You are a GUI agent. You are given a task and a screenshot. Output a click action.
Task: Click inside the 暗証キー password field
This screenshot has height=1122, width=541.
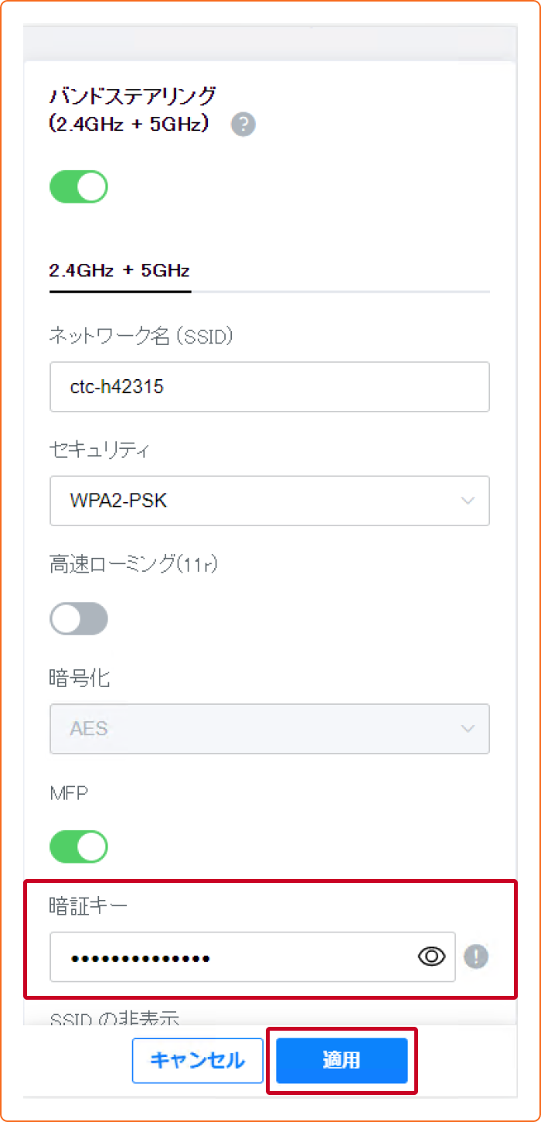tap(232, 957)
